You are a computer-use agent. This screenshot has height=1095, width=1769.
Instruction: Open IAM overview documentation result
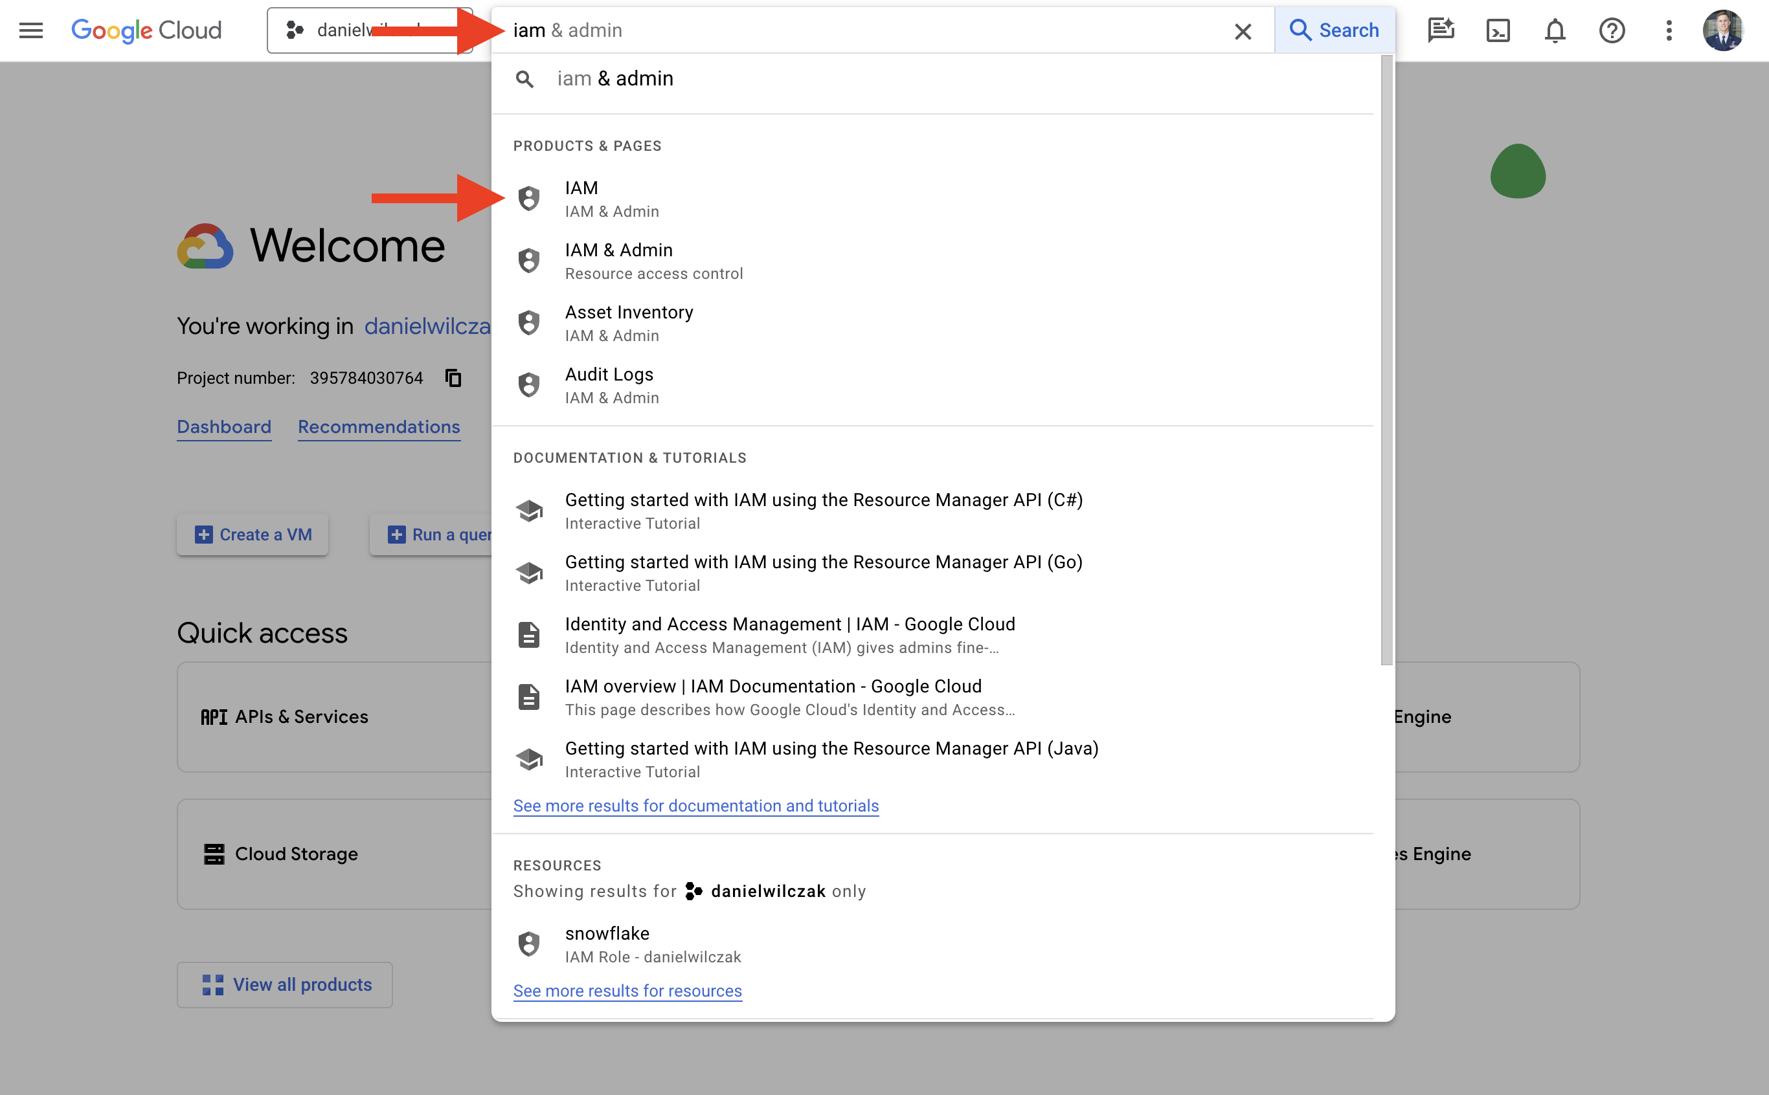click(x=933, y=698)
